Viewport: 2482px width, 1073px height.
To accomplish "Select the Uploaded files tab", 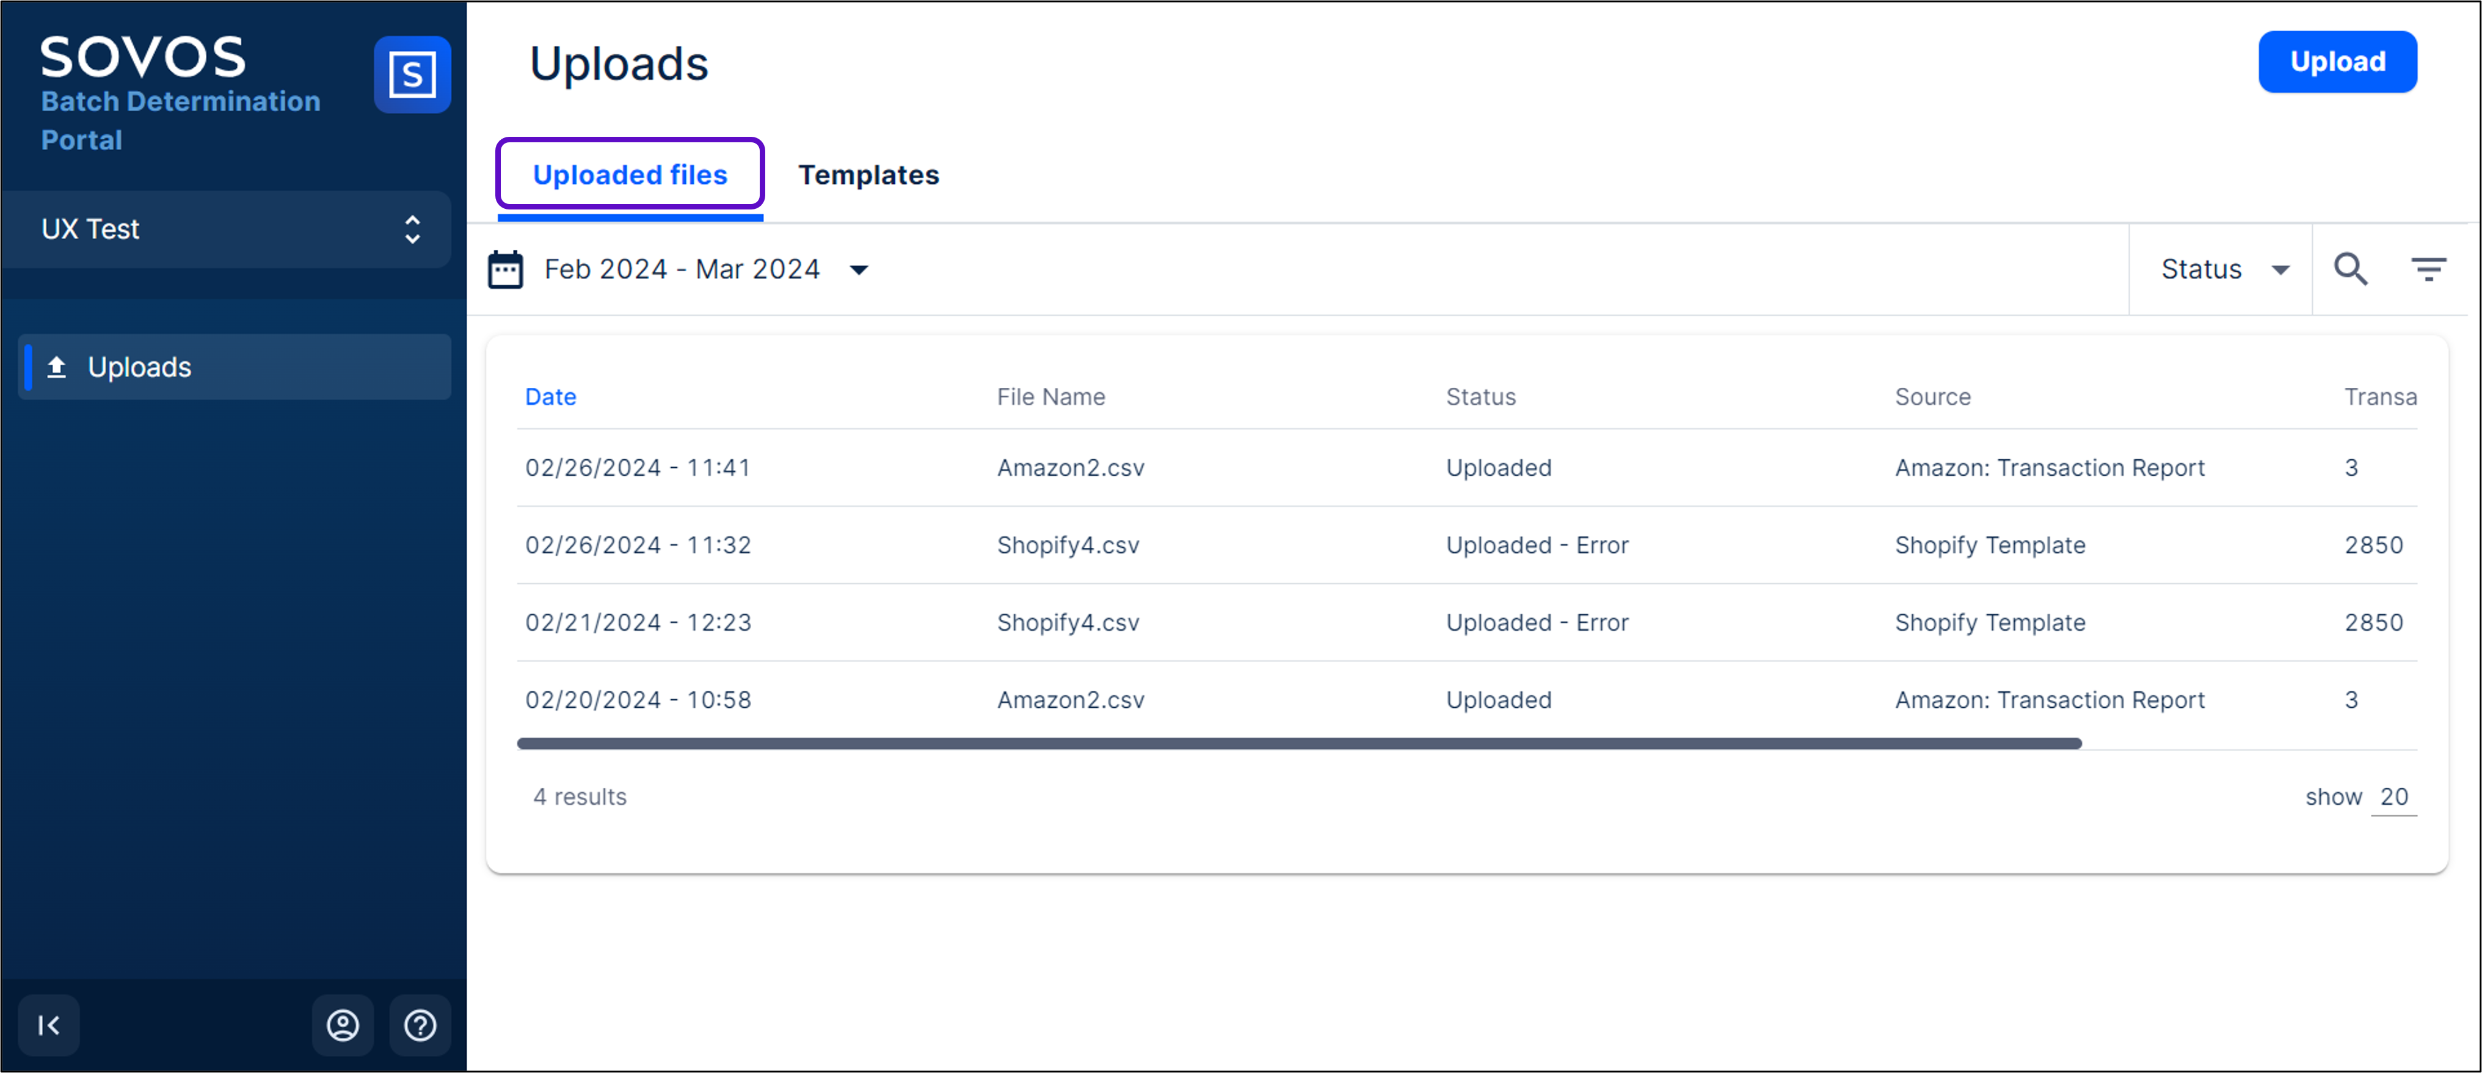I will (x=630, y=174).
